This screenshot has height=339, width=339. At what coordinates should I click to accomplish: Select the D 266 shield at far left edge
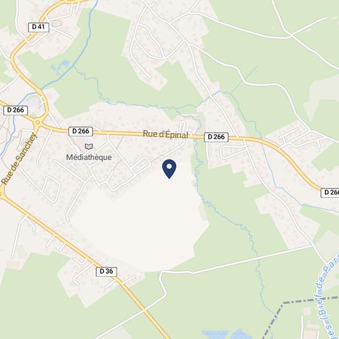point(15,110)
